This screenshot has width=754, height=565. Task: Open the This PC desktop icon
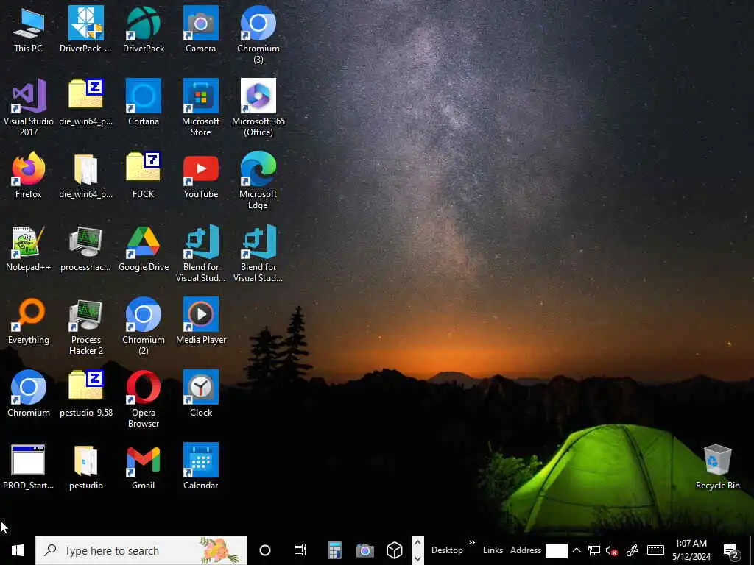coord(29,29)
